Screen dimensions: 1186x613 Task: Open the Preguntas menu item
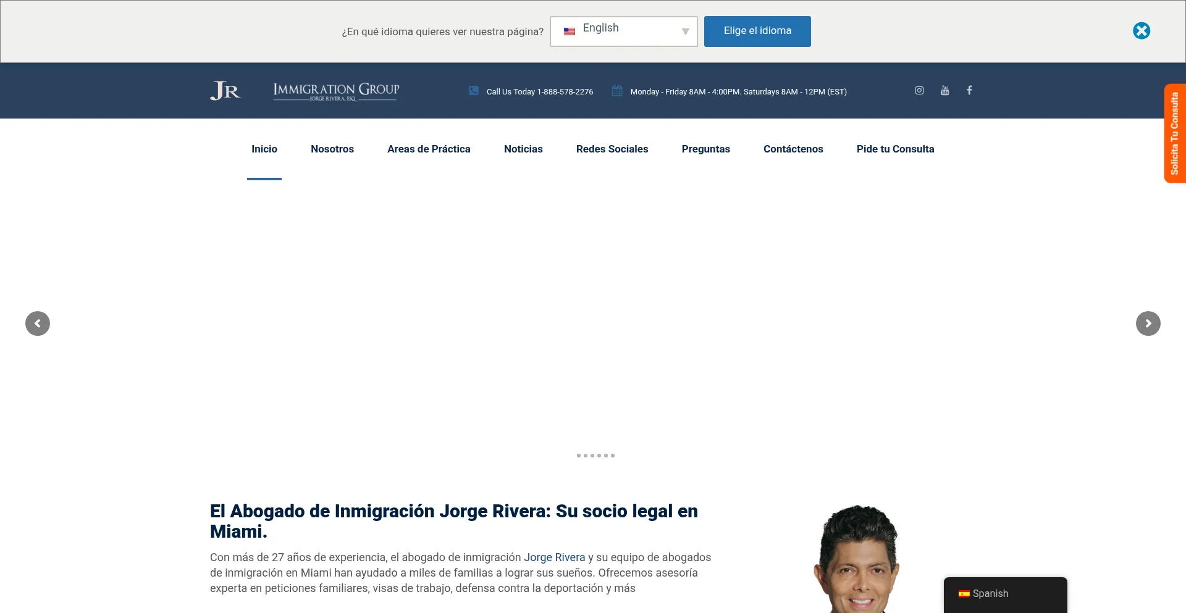[706, 149]
